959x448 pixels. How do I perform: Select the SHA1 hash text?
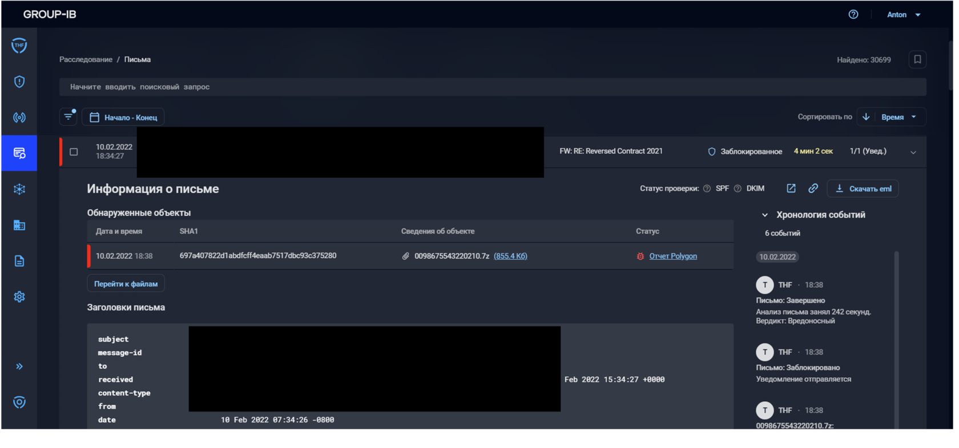(x=258, y=256)
